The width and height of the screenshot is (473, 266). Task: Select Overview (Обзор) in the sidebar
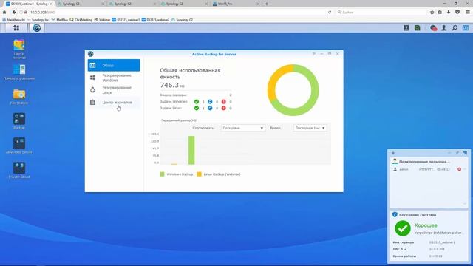point(114,66)
